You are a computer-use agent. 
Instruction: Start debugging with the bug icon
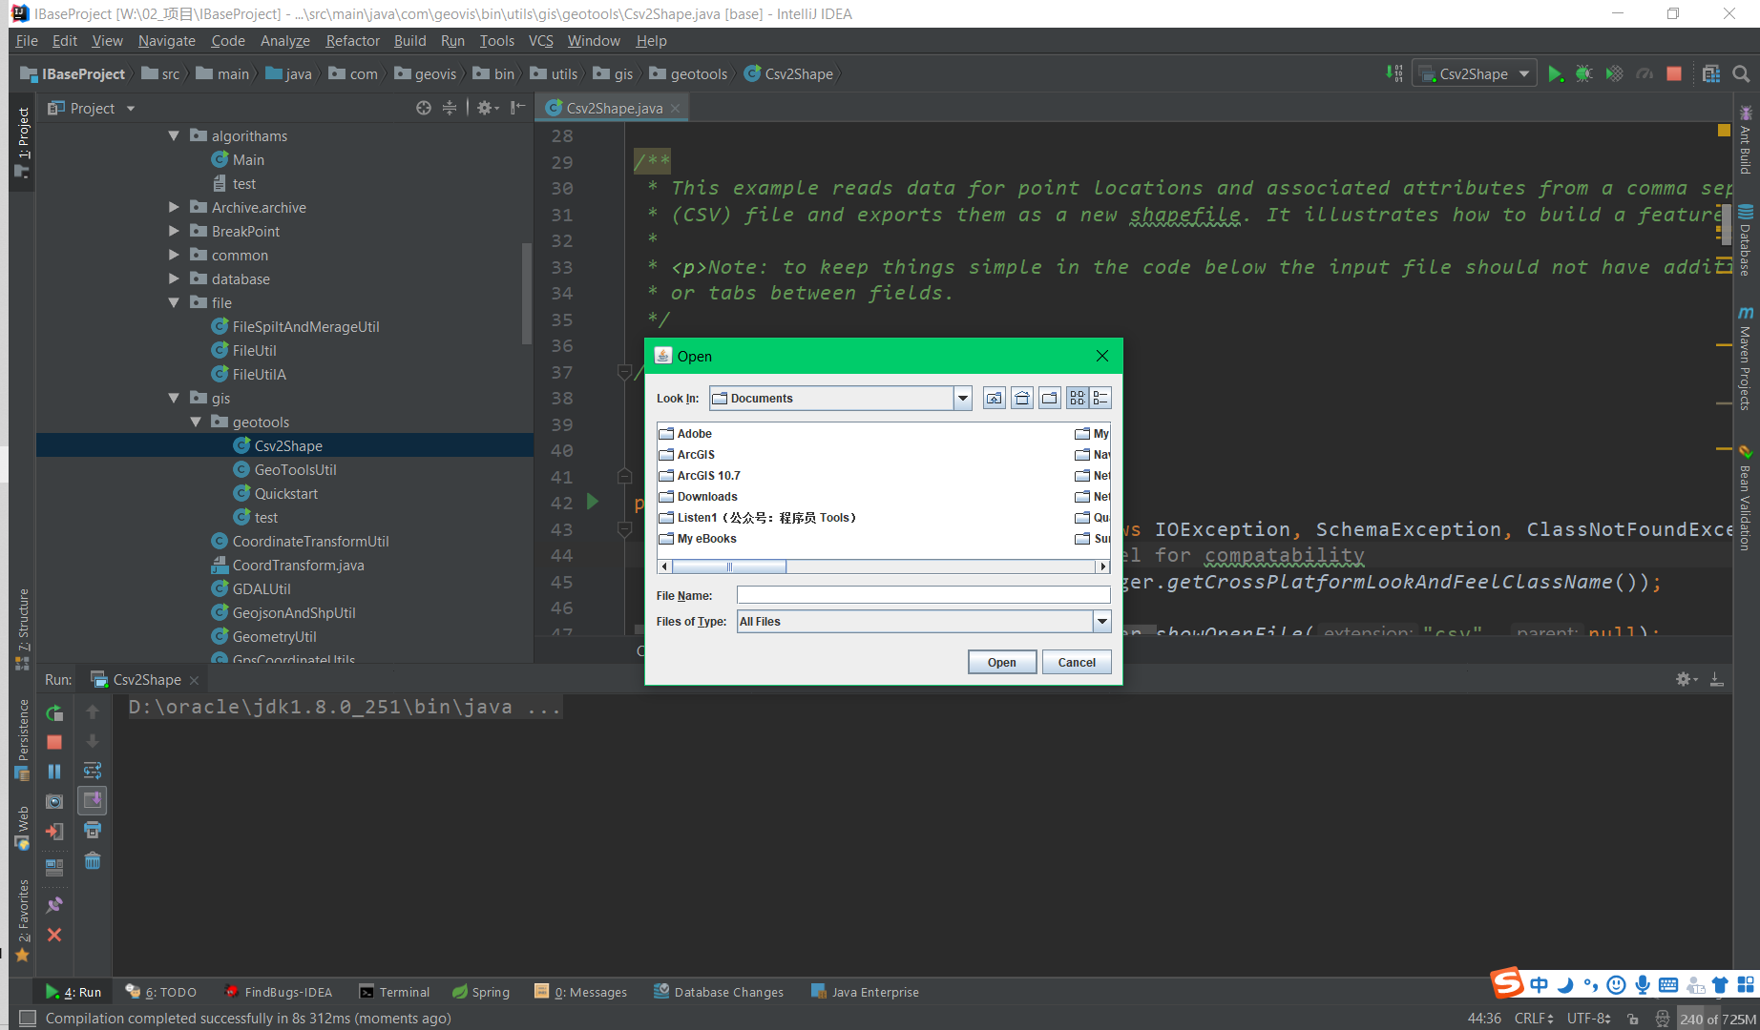(1584, 74)
